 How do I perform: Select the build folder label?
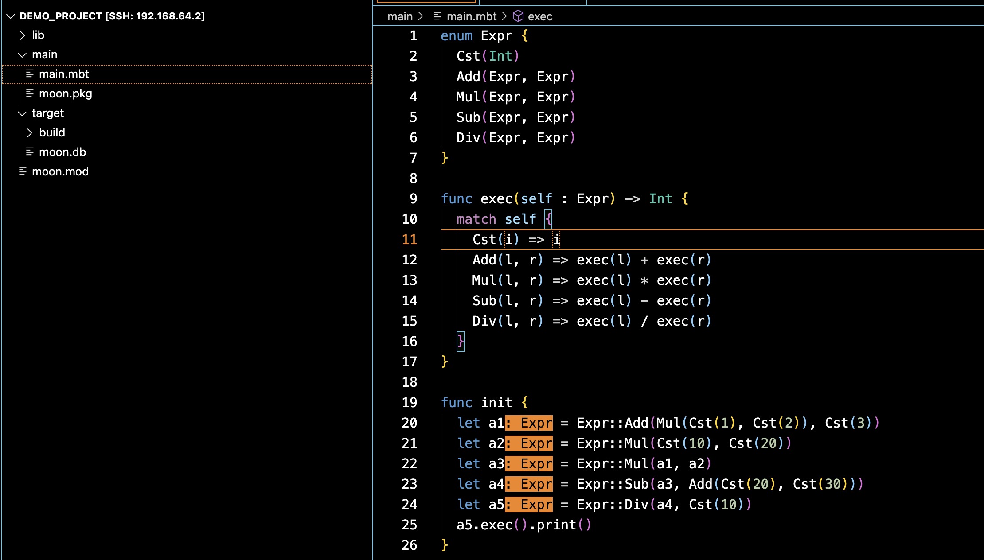click(x=52, y=133)
